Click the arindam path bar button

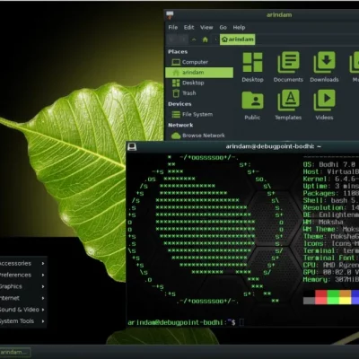[238, 39]
